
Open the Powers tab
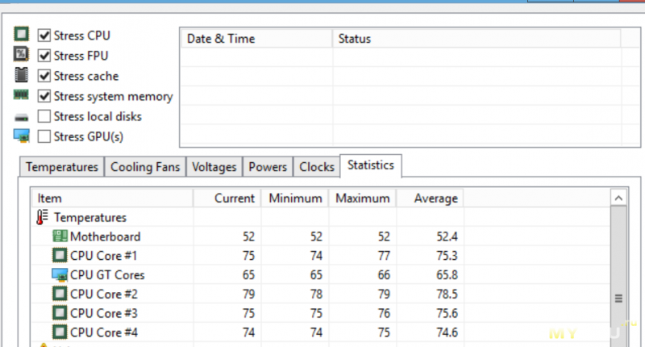pyautogui.click(x=268, y=167)
